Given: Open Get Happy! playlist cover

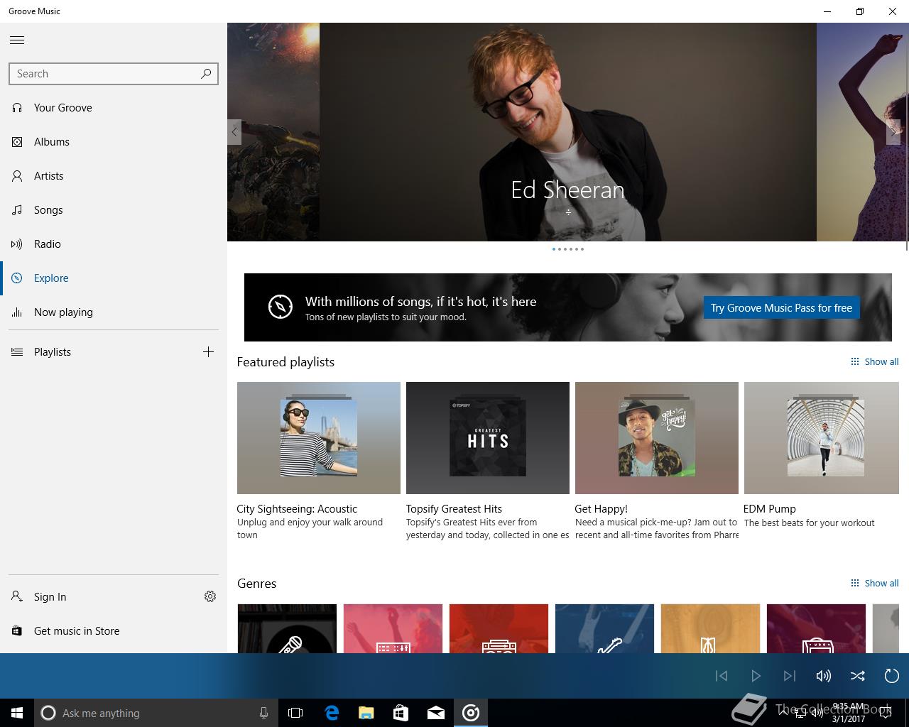Looking at the screenshot, I should [x=657, y=438].
